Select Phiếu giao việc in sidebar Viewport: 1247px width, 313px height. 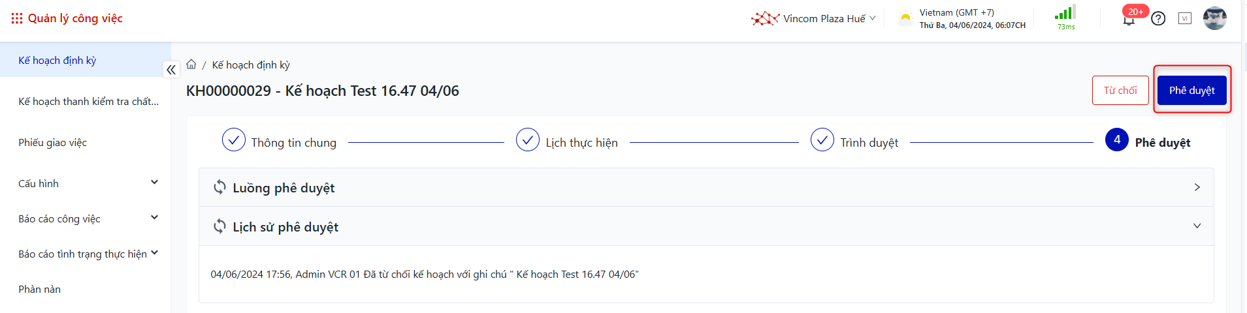(53, 143)
